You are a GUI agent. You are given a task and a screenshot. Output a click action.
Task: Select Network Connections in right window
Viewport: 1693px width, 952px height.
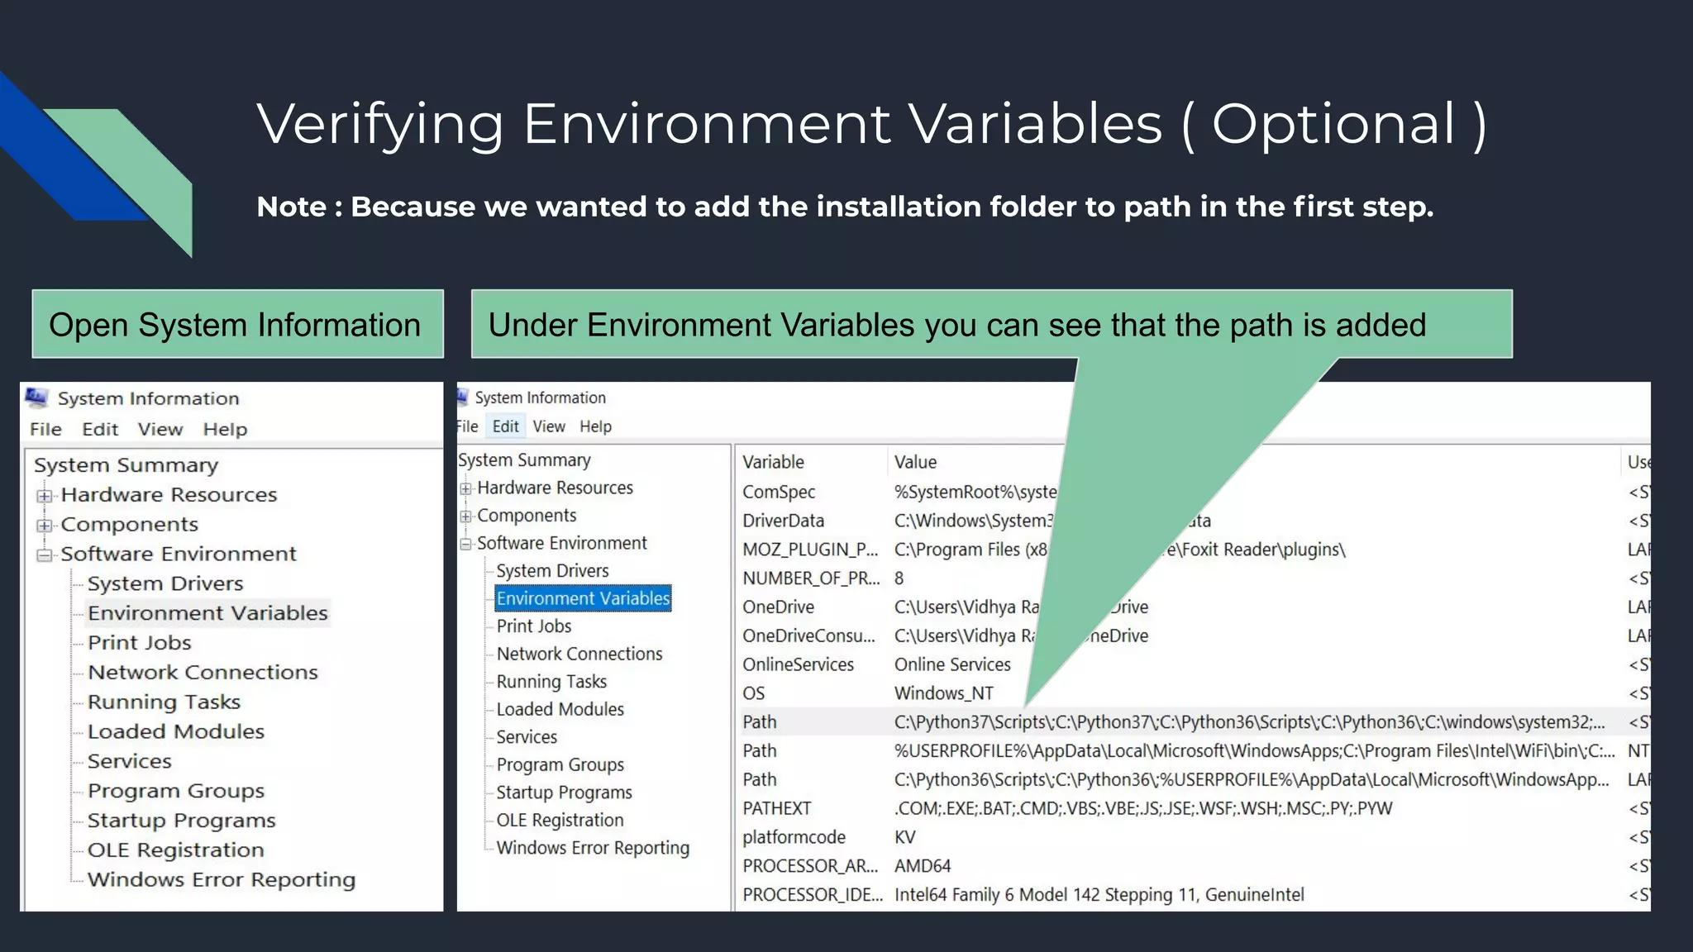(579, 654)
